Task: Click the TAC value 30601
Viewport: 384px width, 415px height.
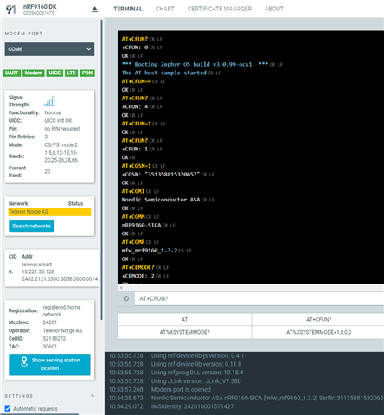Action: [50, 347]
